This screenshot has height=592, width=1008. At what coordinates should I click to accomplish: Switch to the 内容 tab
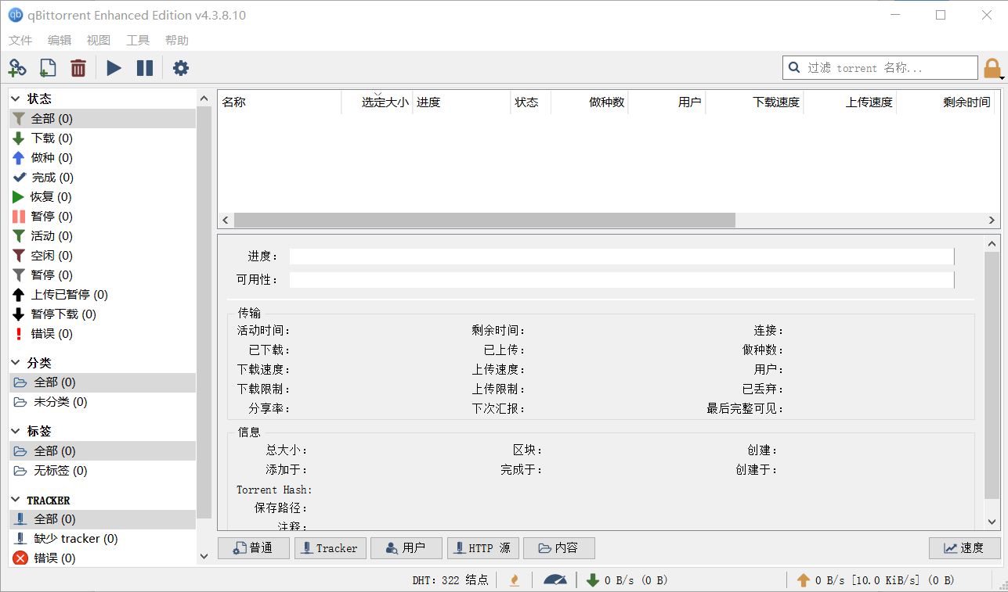[559, 548]
